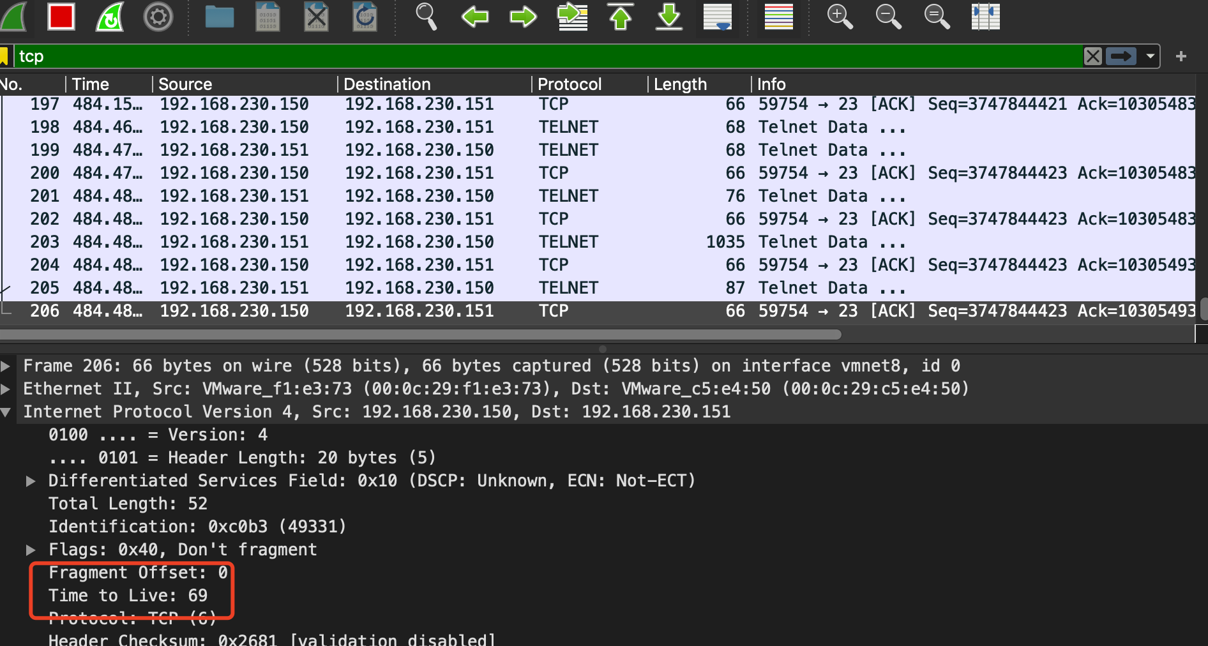Close this capture file
The height and width of the screenshot is (646, 1208).
pos(317,16)
